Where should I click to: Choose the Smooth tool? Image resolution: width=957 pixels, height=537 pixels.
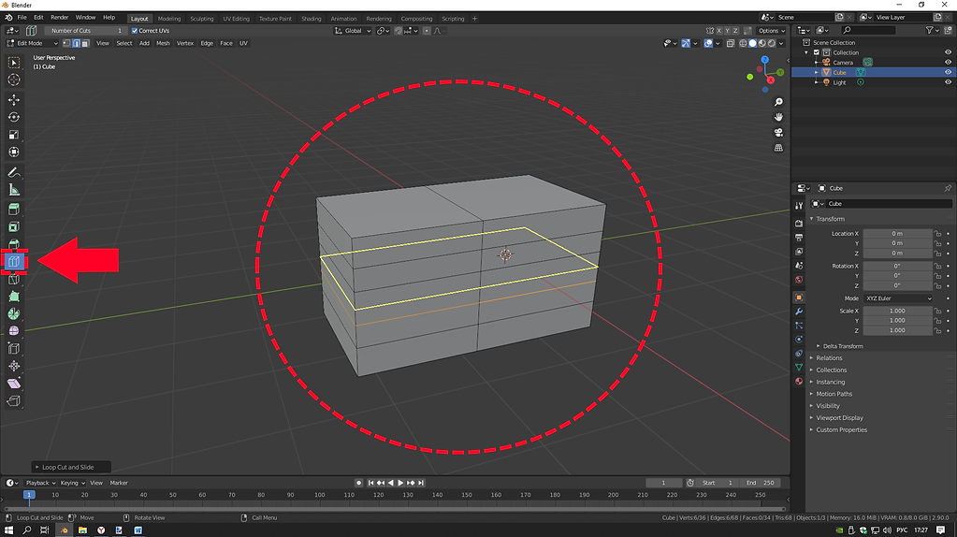tap(13, 331)
